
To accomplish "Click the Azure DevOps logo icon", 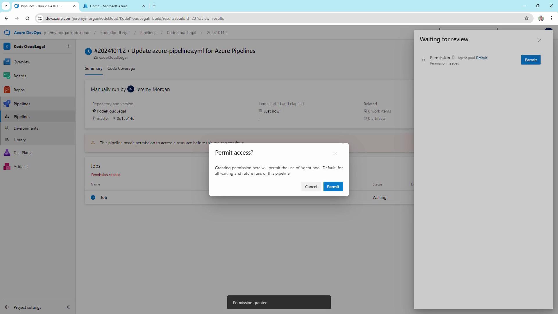I will pyautogui.click(x=7, y=33).
